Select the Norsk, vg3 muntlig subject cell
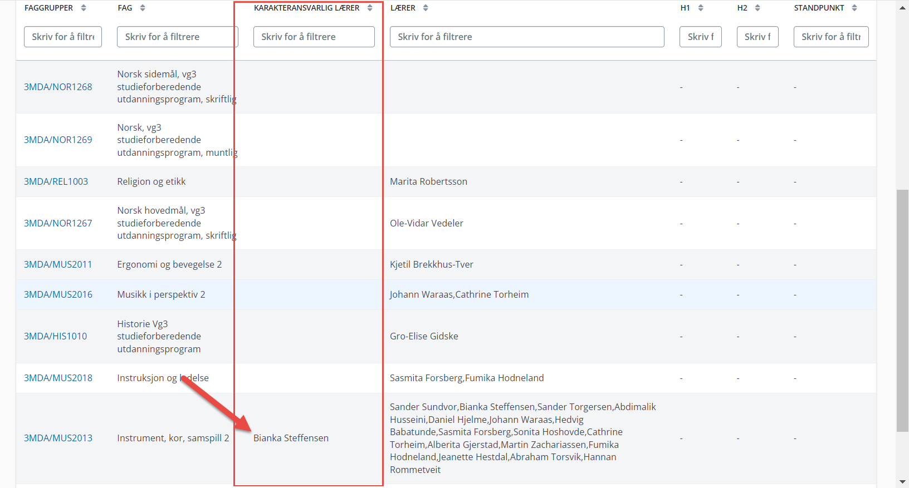Screen dimensions: 909x488 [177, 140]
